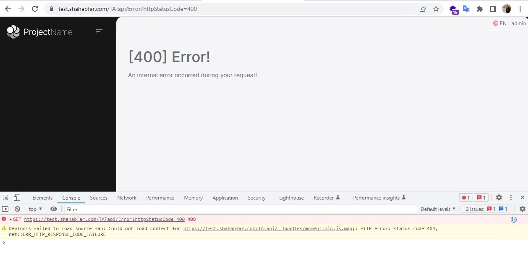This screenshot has height=262, width=528.
Task: Click the Google Translate extension icon
Action: [x=466, y=9]
